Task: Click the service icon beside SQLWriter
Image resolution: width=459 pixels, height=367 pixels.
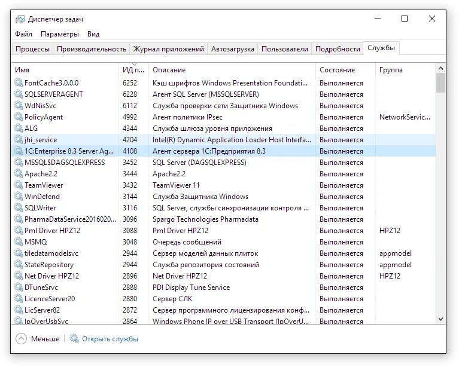Action: click(x=19, y=207)
